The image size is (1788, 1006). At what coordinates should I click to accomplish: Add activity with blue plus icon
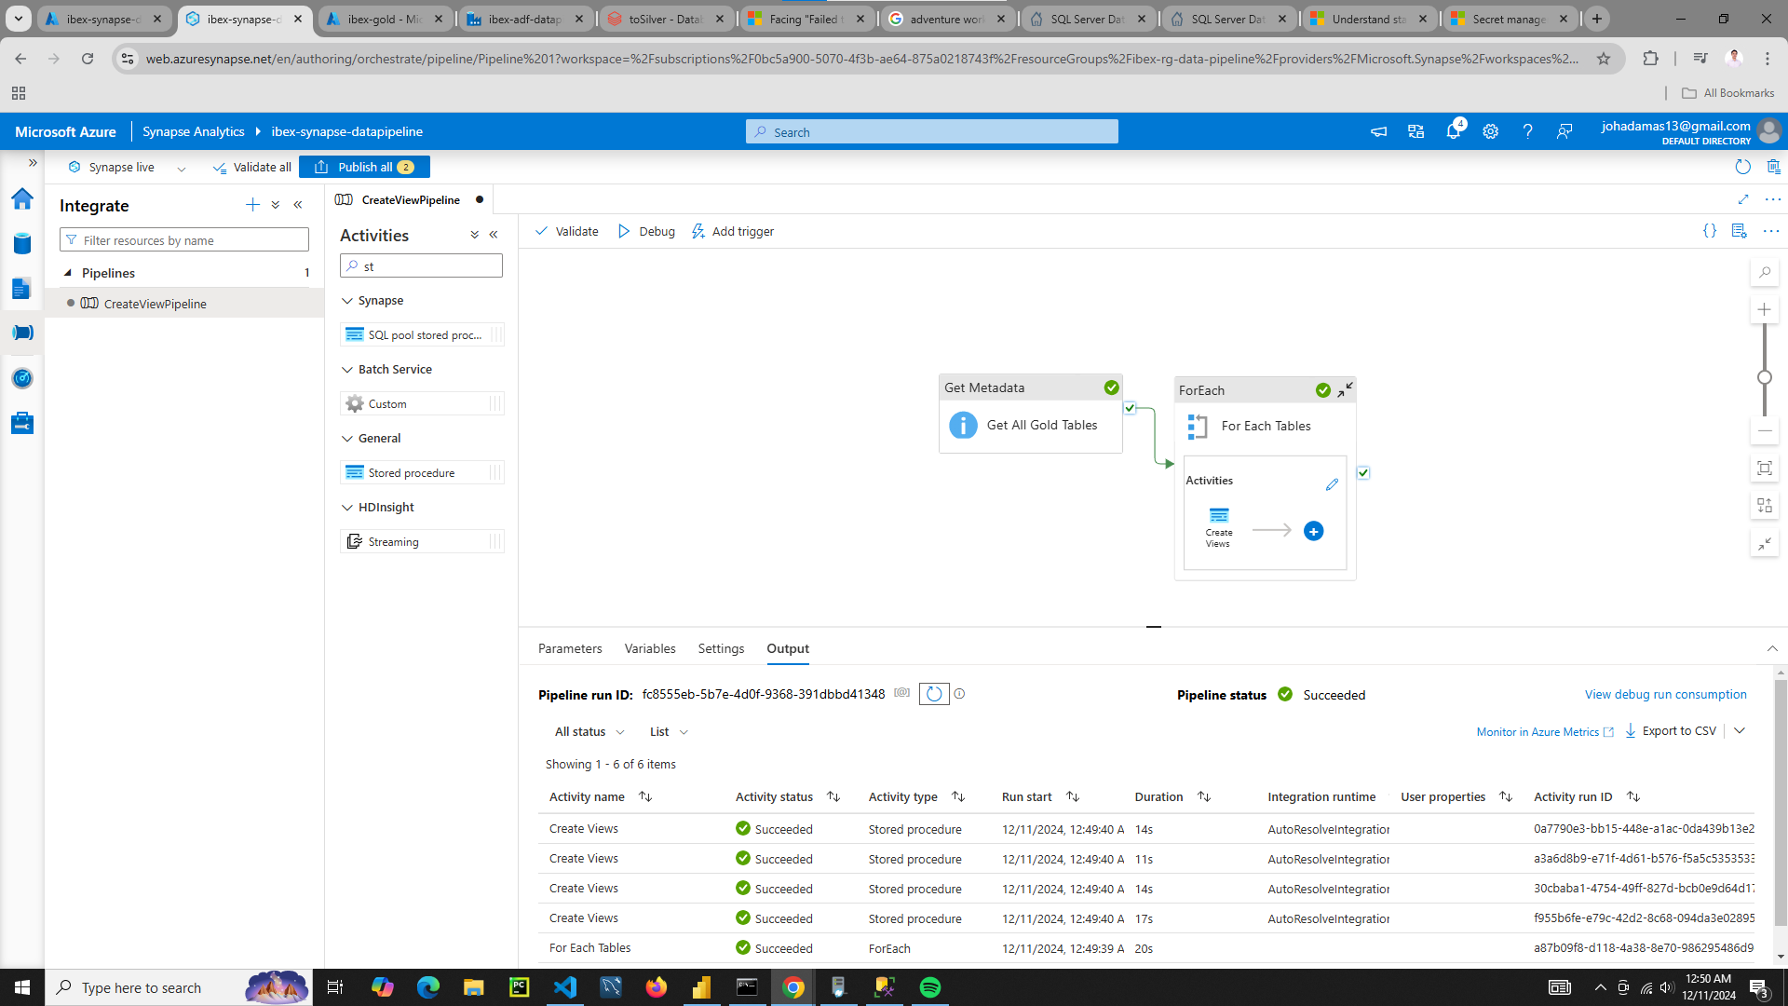(1314, 531)
